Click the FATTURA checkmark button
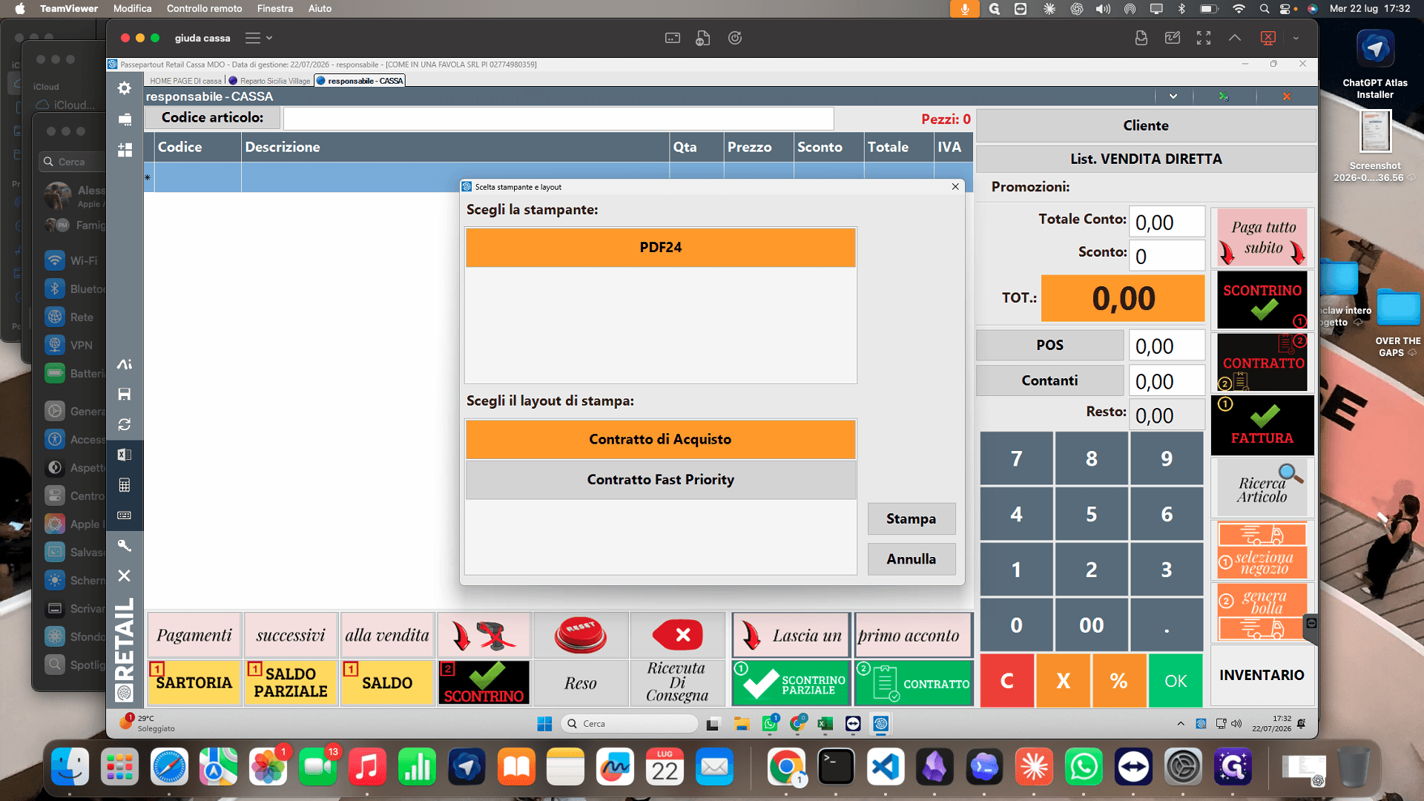Image resolution: width=1424 pixels, height=801 pixels. (x=1262, y=425)
